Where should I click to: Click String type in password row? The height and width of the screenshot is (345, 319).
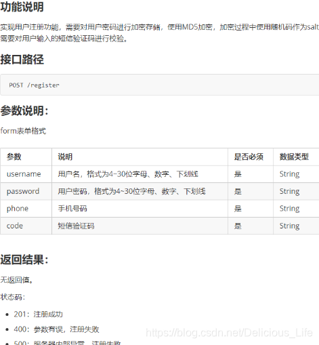coord(290,191)
